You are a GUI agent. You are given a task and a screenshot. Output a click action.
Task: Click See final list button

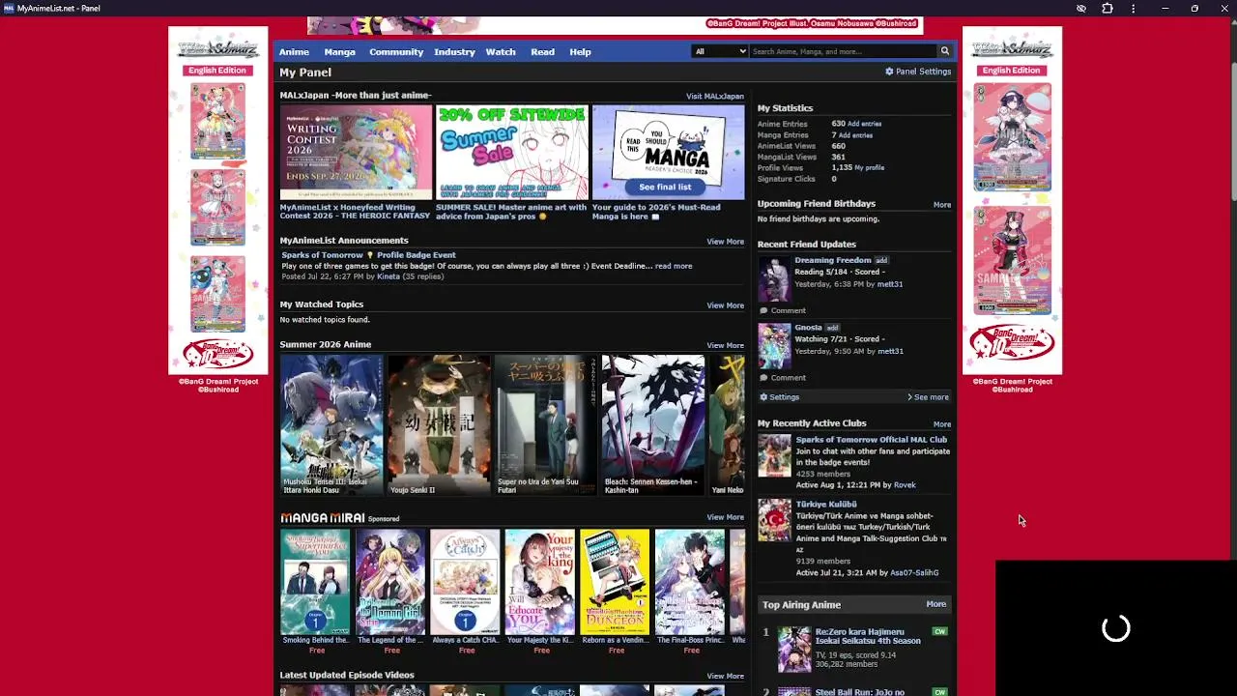point(665,187)
